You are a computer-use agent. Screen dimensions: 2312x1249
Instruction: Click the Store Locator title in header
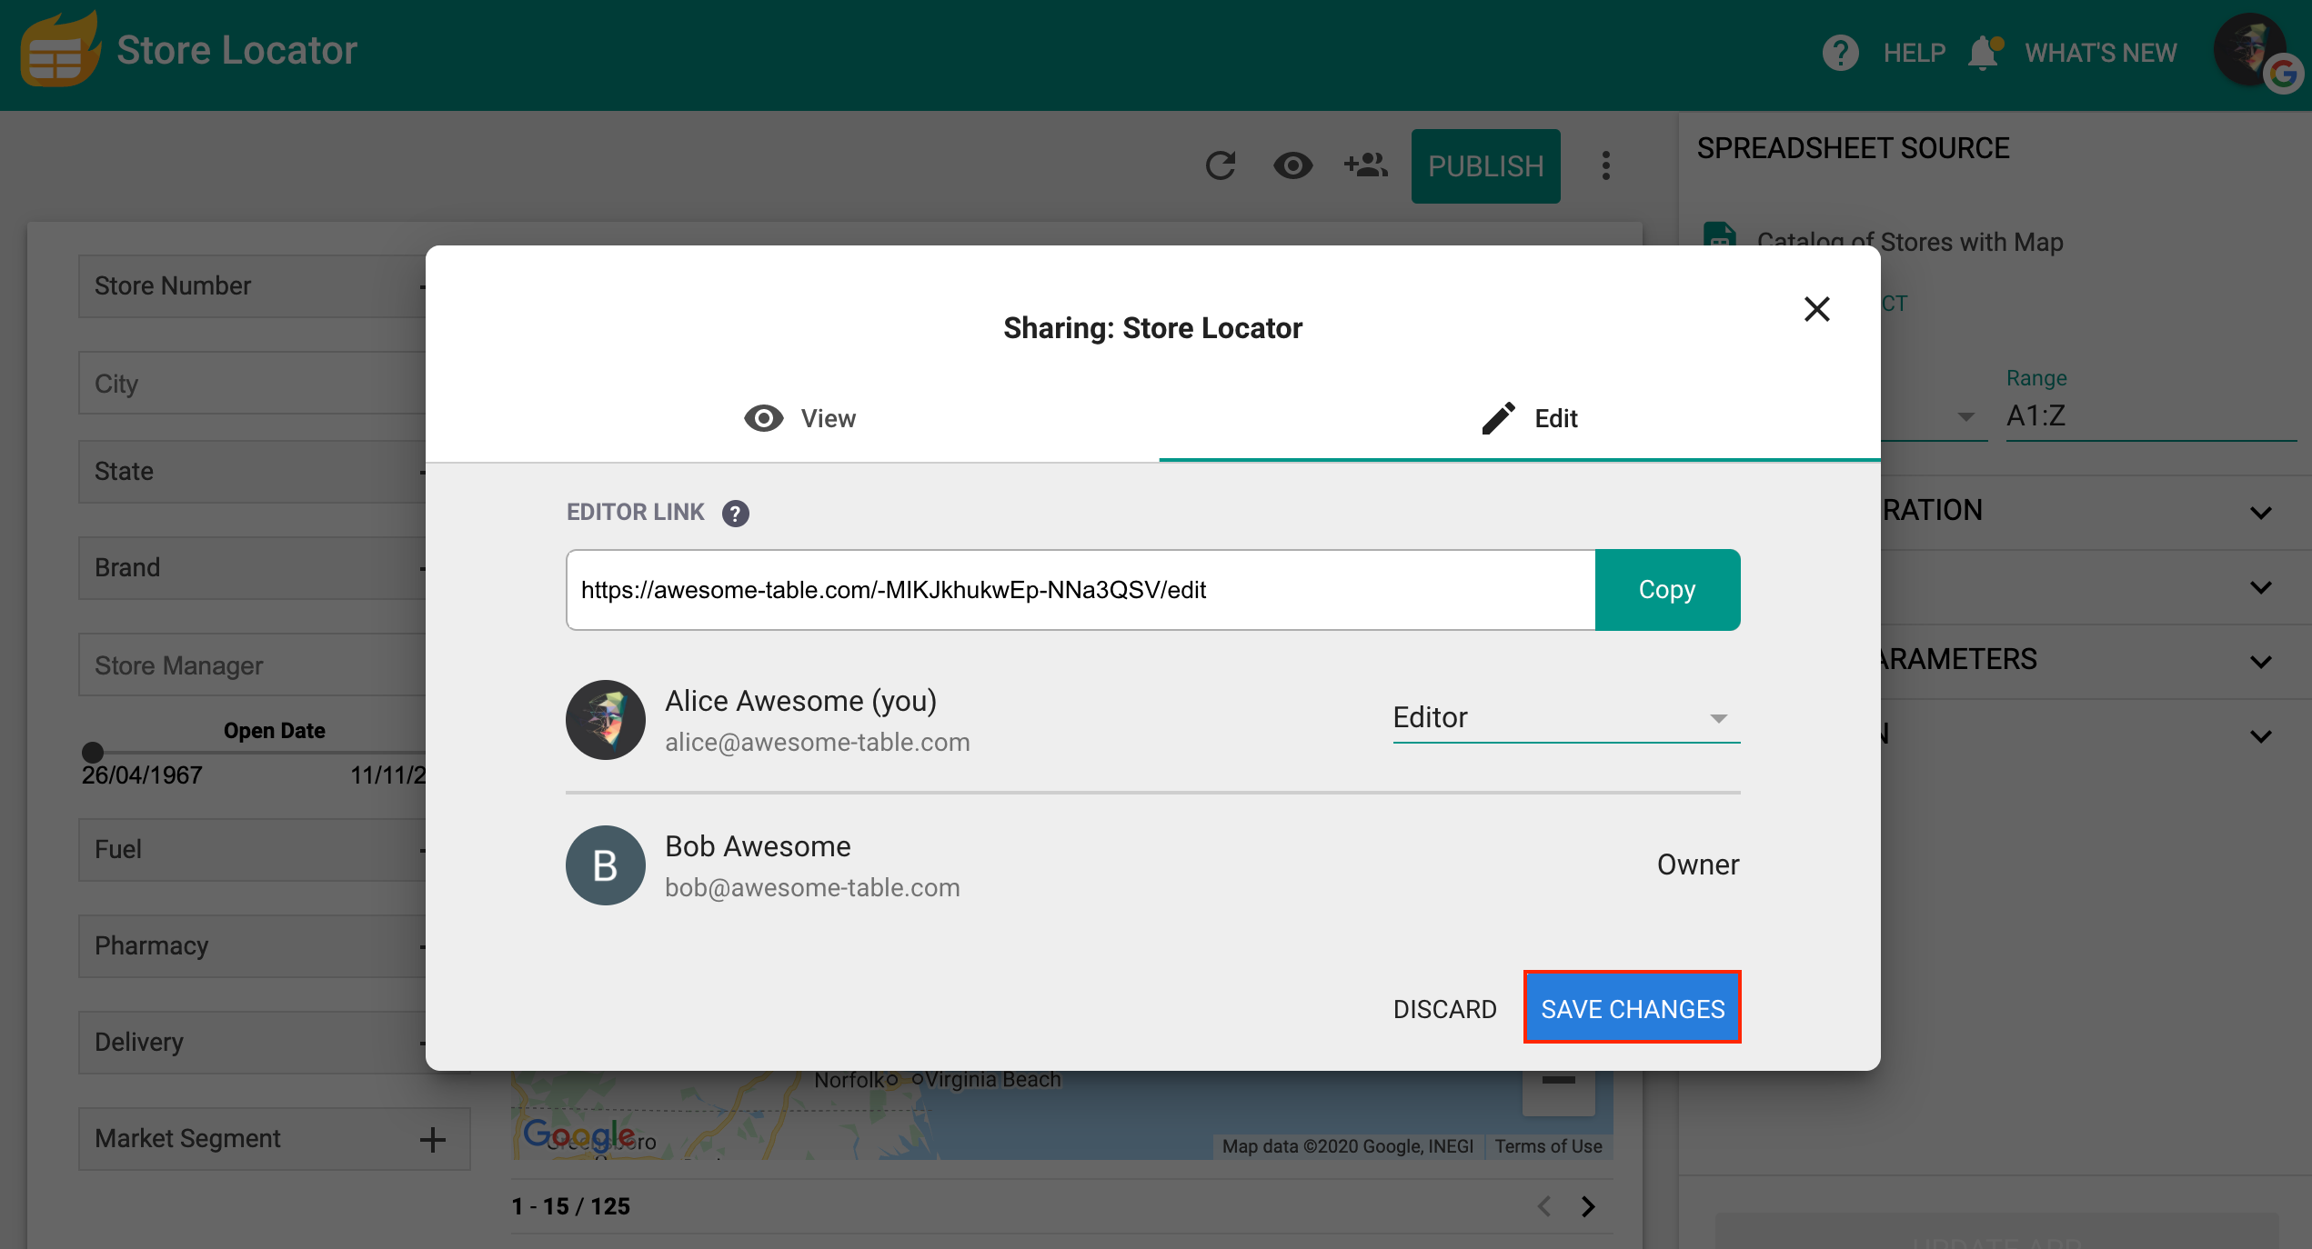(x=236, y=50)
